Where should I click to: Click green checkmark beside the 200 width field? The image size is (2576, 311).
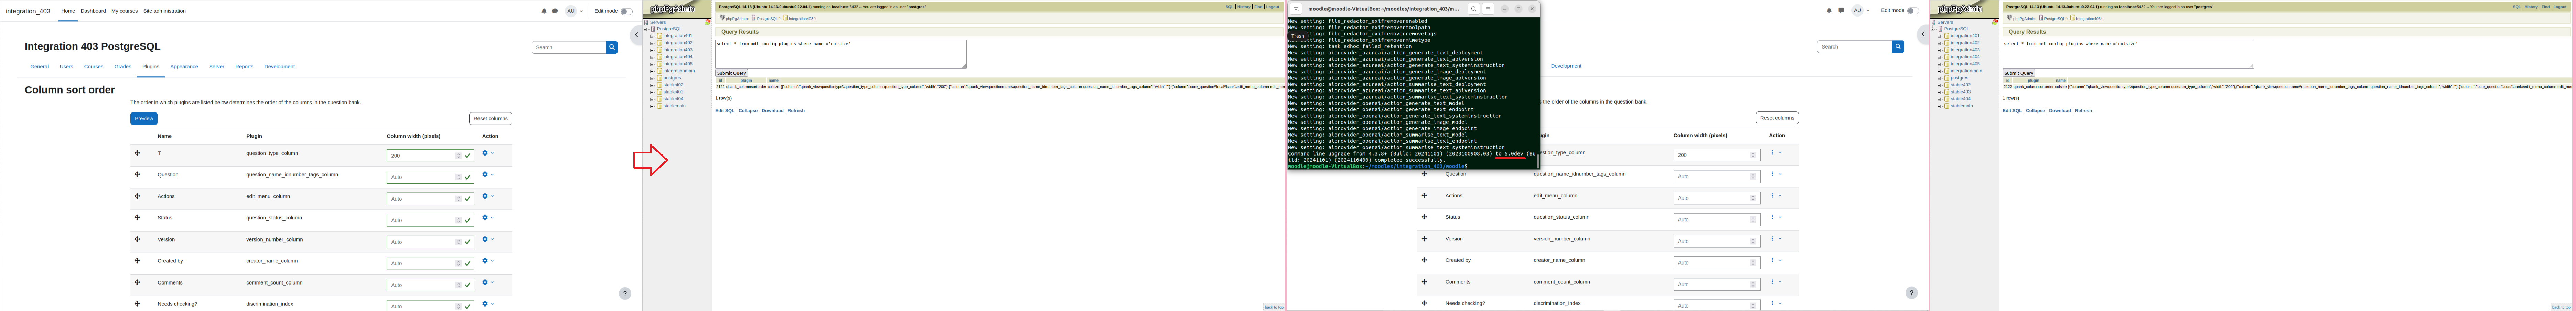point(468,156)
